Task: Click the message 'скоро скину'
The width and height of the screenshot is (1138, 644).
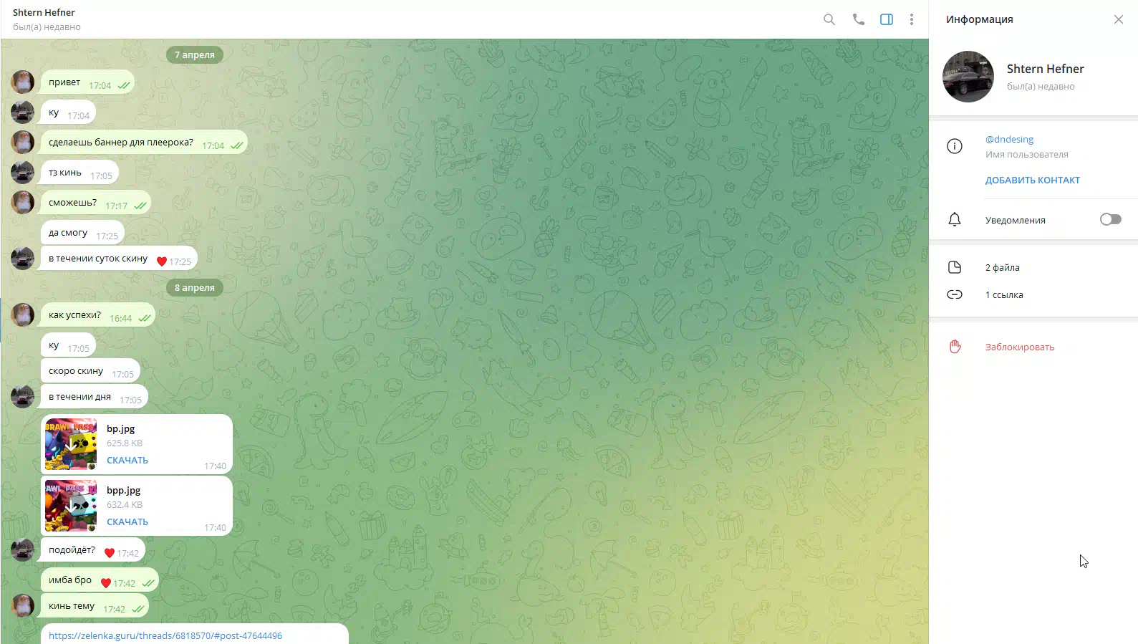Action: tap(90, 371)
